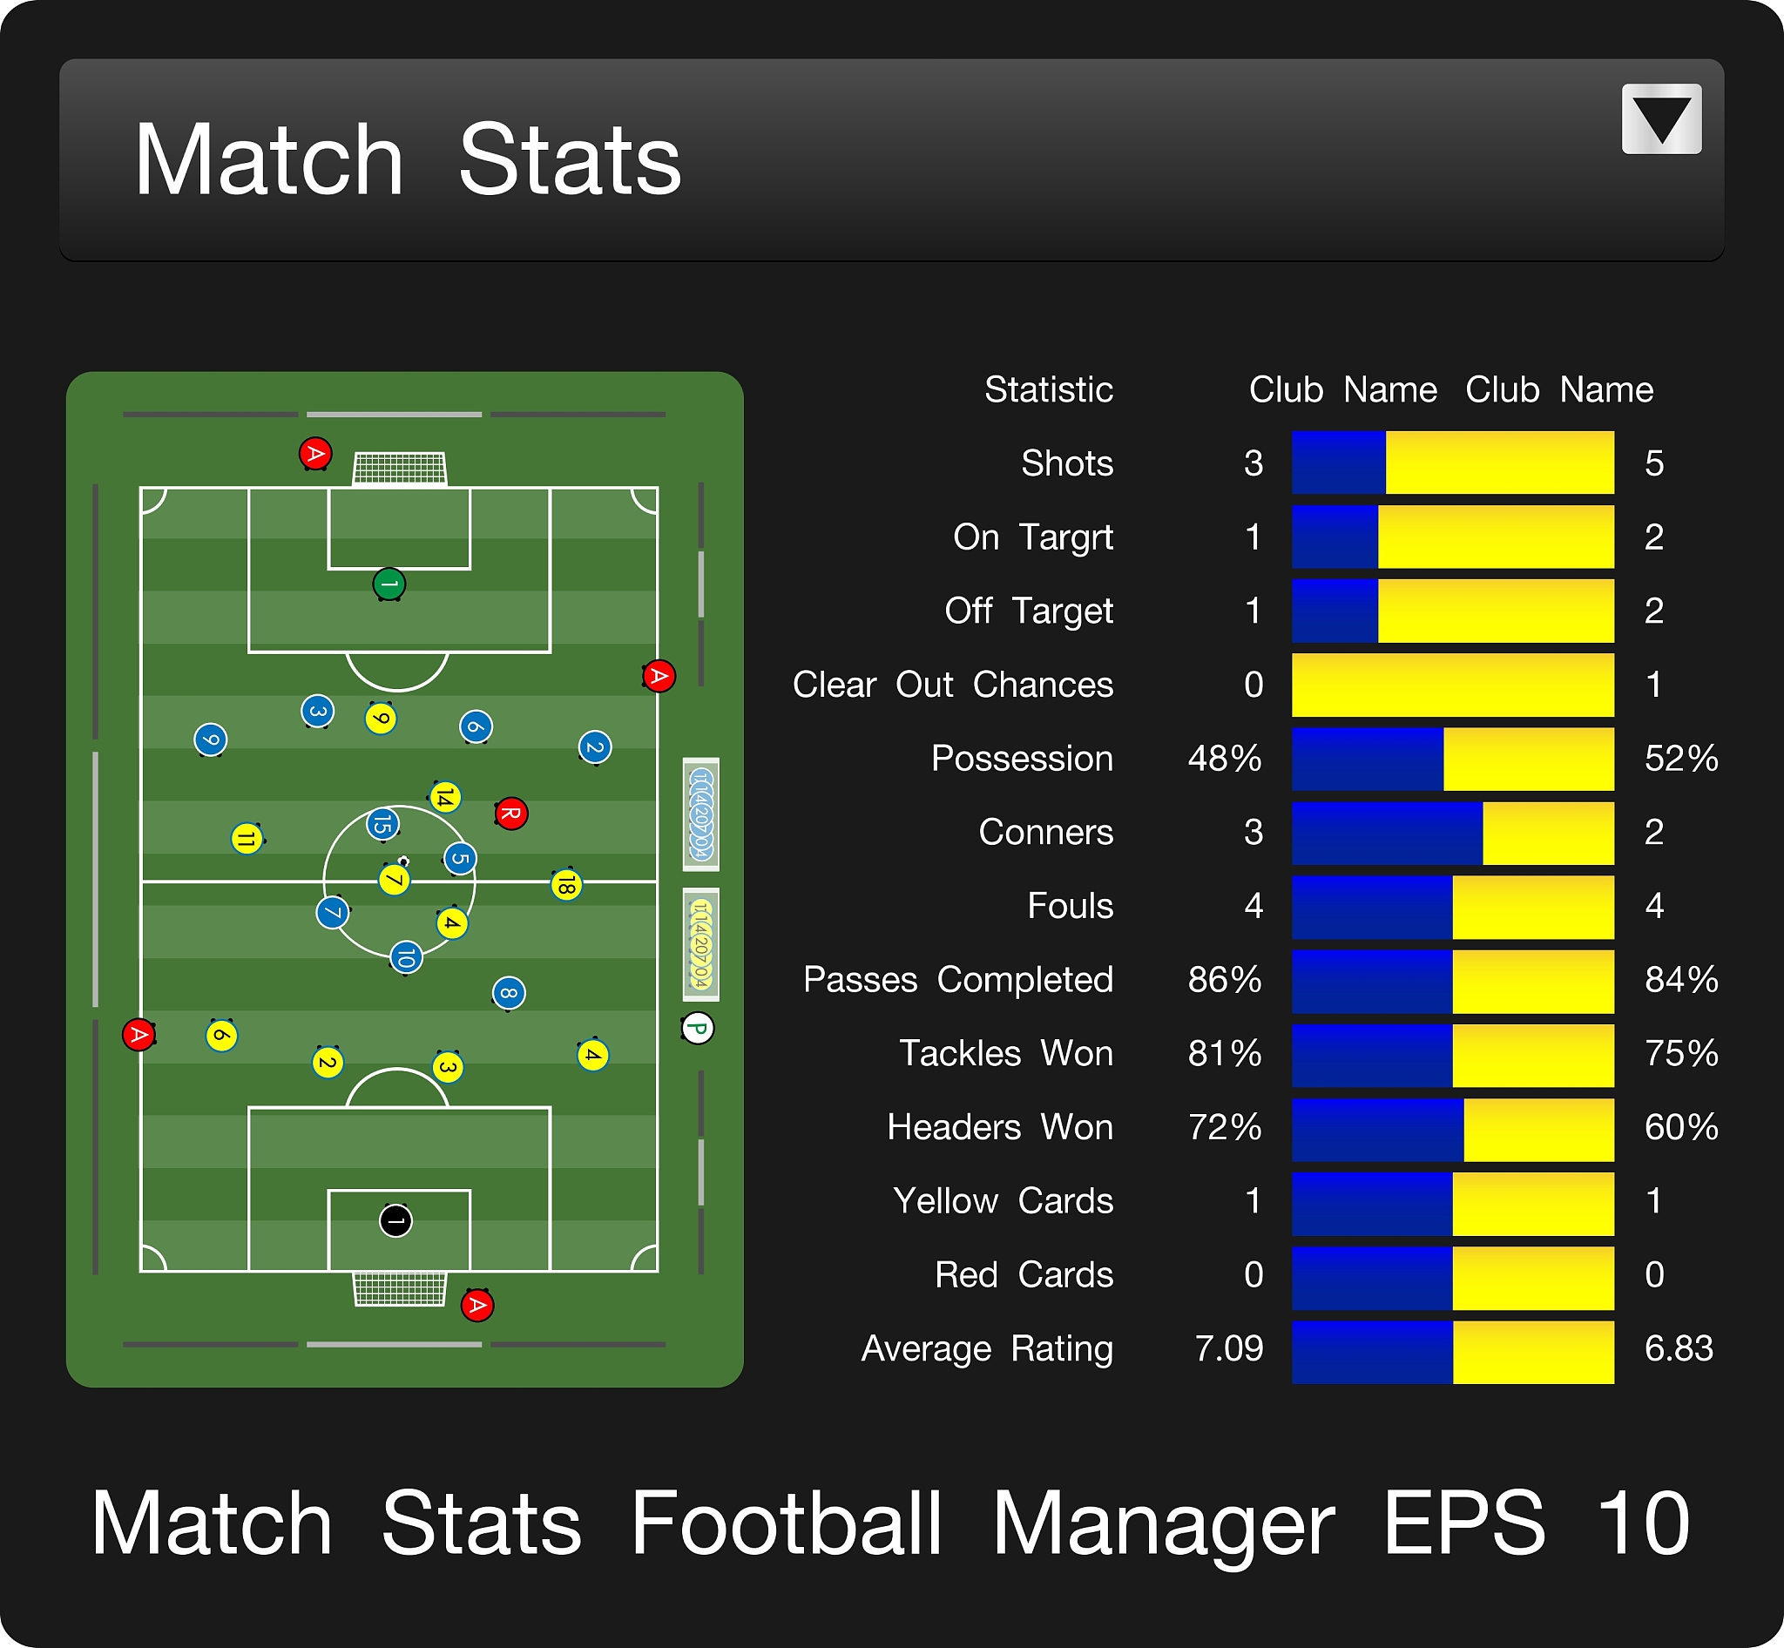The height and width of the screenshot is (1648, 1784).
Task: Select blue player number 15
Action: 382,824
